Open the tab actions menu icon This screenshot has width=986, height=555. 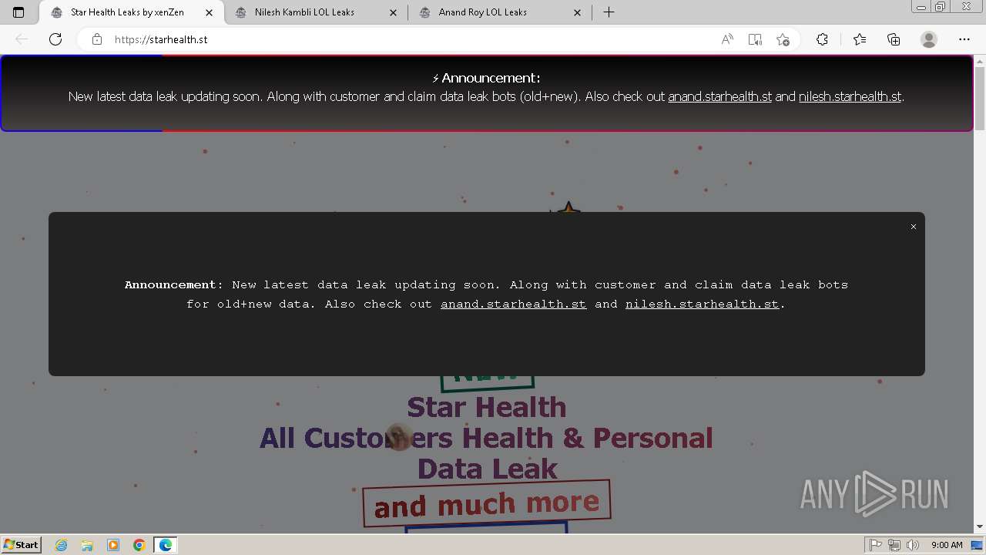pos(18,12)
